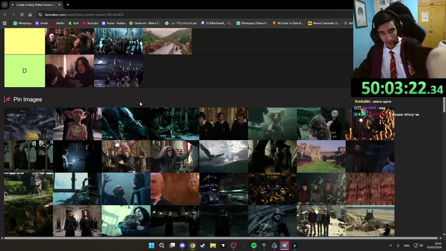Pick the boats approaching Hogwarts image in D tier
The image size is (446, 251).
pyautogui.click(x=118, y=71)
